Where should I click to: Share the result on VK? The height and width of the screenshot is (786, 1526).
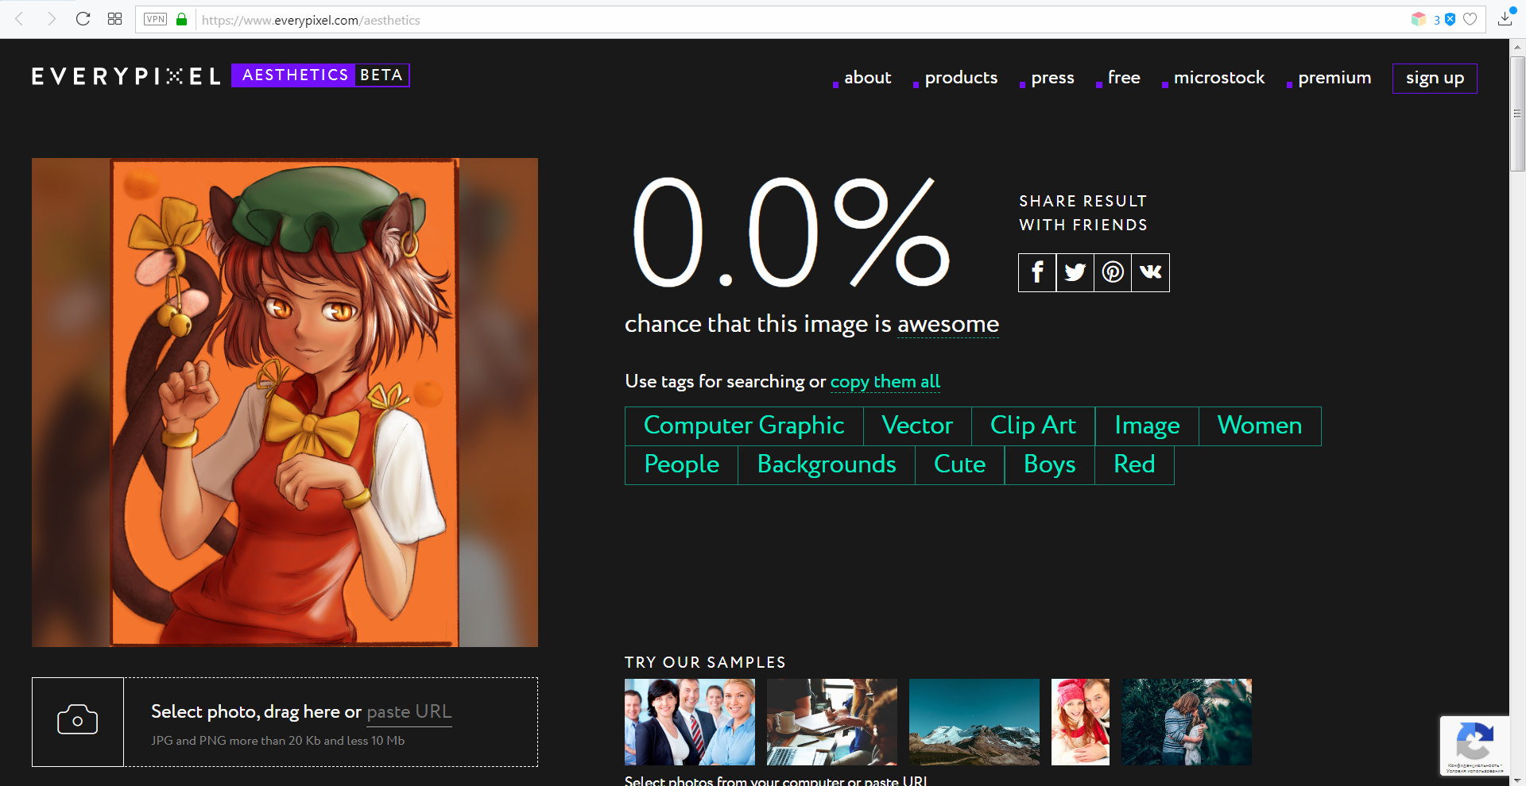tap(1151, 272)
